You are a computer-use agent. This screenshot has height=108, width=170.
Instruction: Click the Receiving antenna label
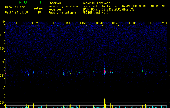[x=62, y=13]
